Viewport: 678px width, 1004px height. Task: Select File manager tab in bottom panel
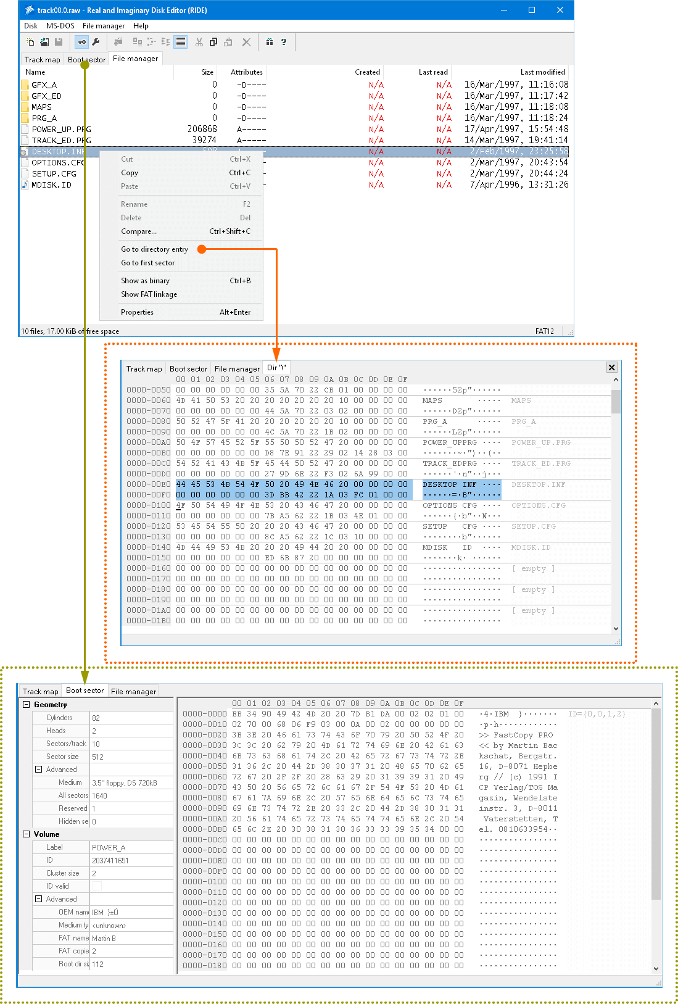pyautogui.click(x=133, y=692)
